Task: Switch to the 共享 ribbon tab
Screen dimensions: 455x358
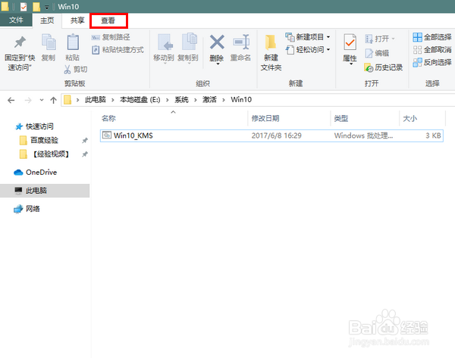Action: [77, 20]
